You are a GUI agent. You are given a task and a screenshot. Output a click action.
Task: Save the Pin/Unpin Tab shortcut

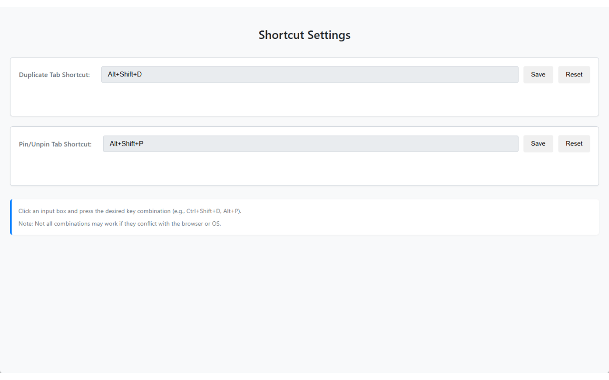pyautogui.click(x=538, y=144)
